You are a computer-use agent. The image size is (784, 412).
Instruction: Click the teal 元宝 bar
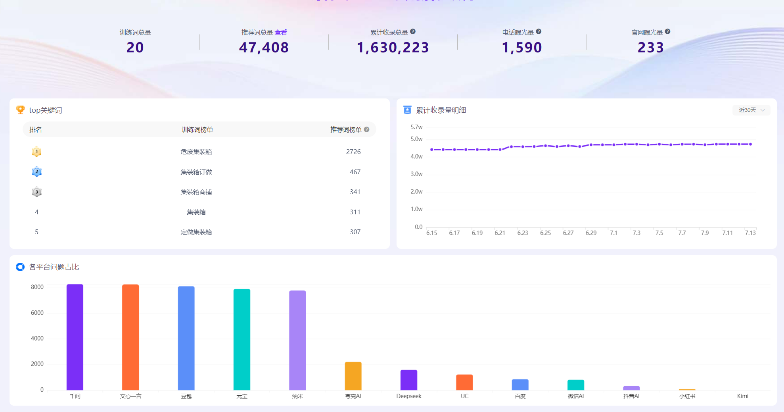point(242,339)
